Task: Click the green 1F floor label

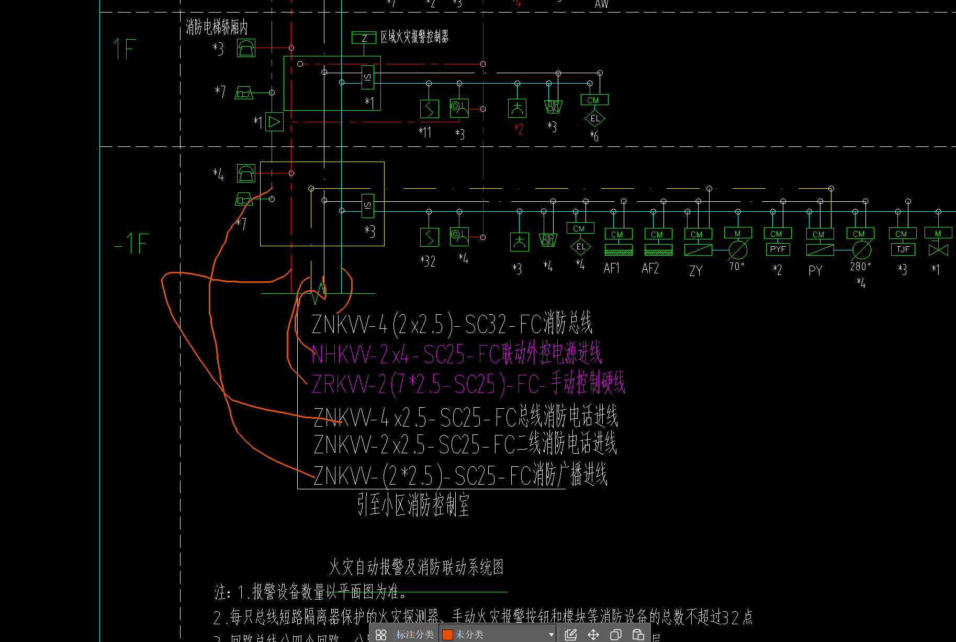Action: pyautogui.click(x=125, y=50)
